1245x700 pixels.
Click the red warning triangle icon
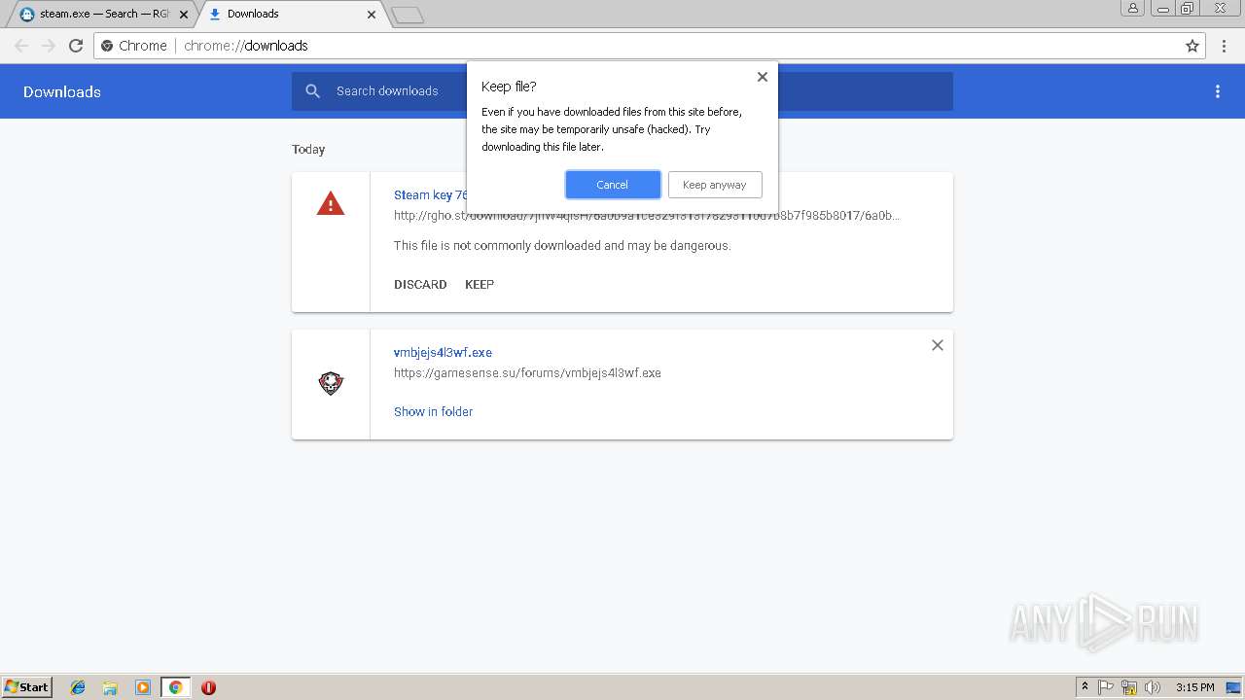coord(331,203)
